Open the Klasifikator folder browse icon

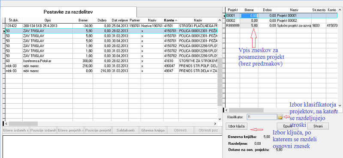tap(280, 117)
